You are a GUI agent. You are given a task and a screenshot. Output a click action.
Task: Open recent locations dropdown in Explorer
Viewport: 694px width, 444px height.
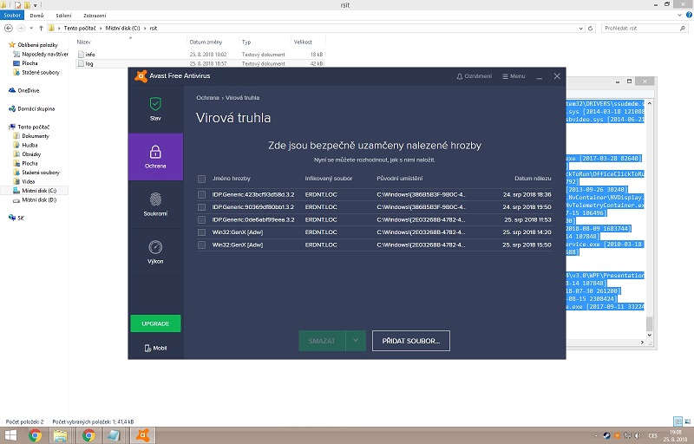coord(31,29)
